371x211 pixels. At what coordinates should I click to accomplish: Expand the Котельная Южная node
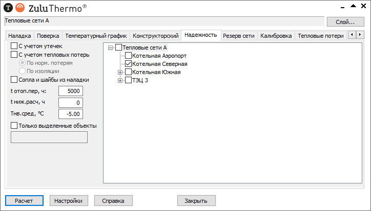(x=120, y=72)
